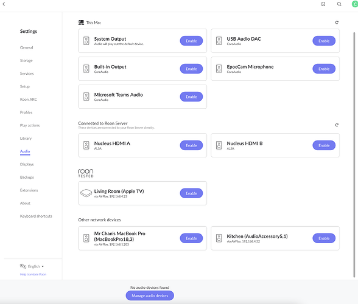This screenshot has width=358, height=304.
Task: Open the English language dropdown
Action: coord(35,266)
